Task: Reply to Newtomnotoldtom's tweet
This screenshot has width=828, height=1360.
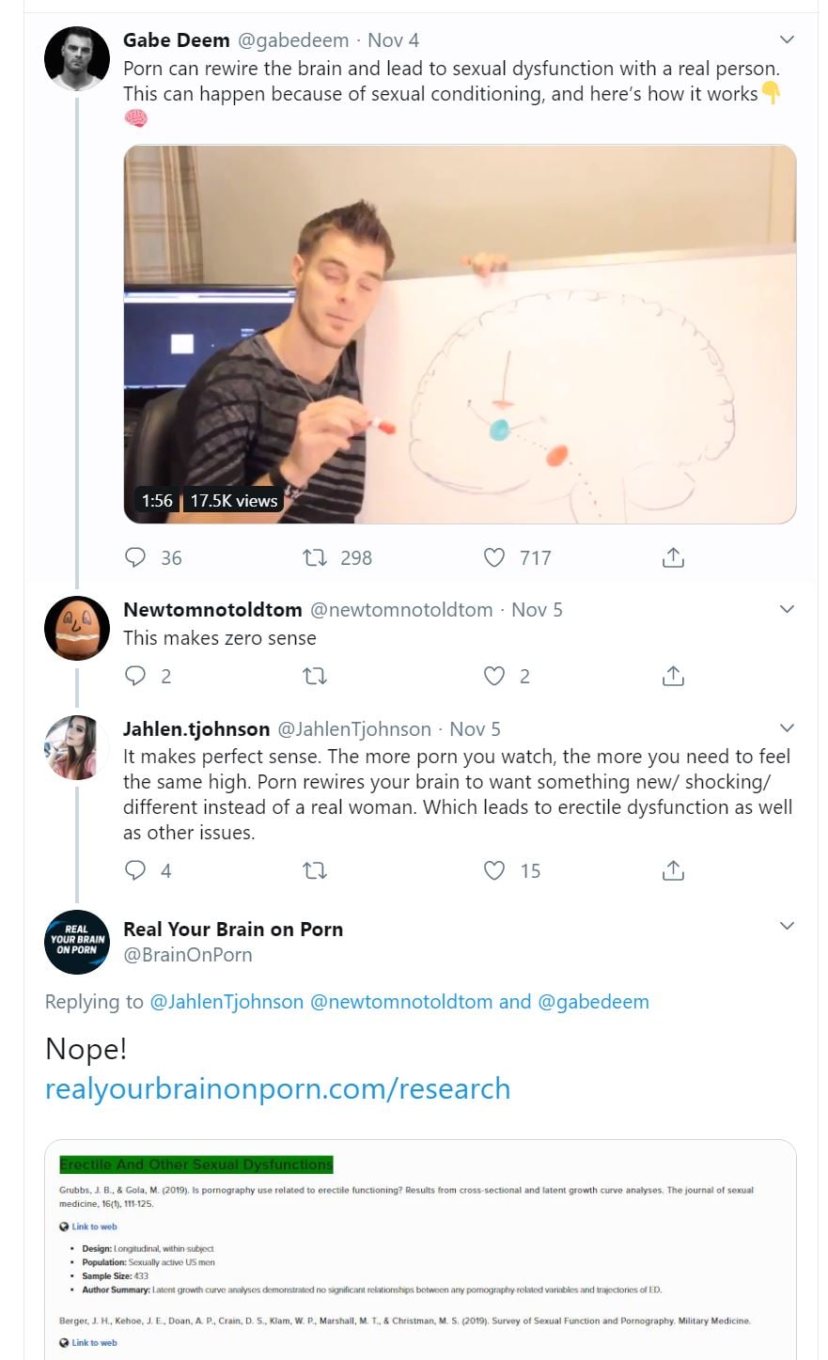Action: coord(136,676)
